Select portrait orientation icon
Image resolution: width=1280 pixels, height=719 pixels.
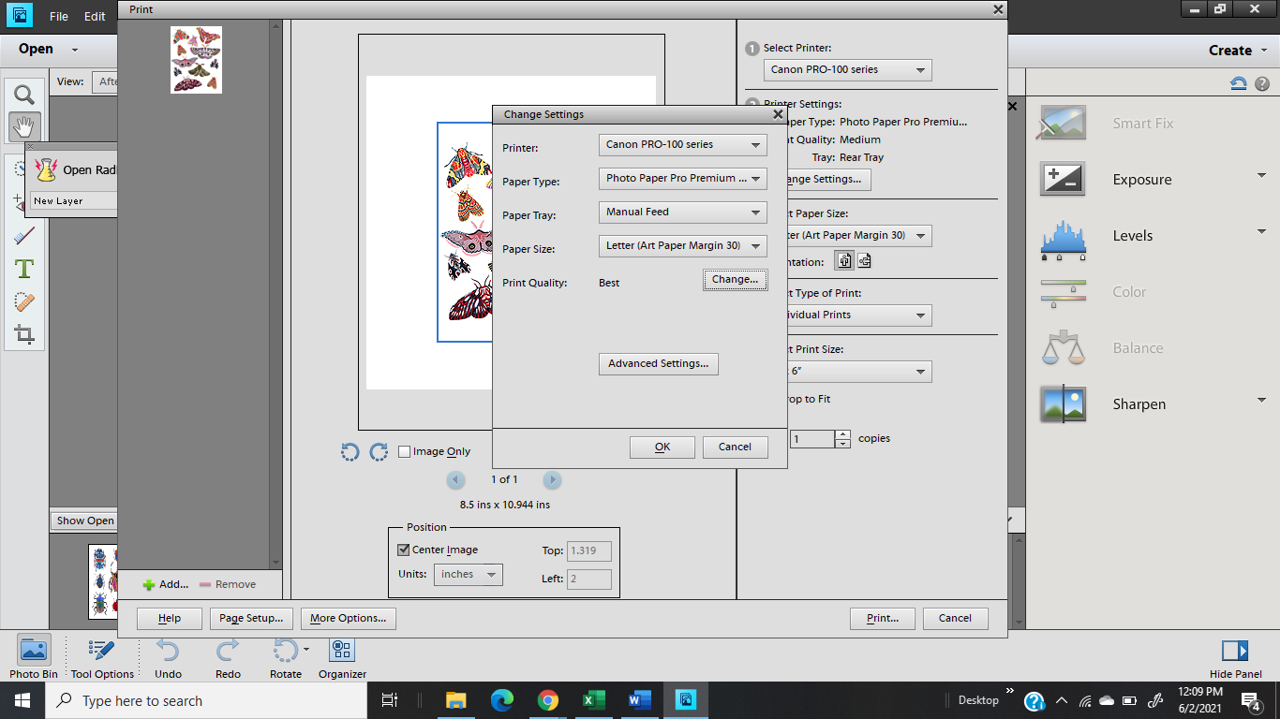tap(844, 261)
